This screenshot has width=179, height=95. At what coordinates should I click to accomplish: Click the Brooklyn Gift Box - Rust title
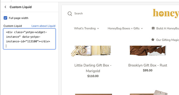148,65
